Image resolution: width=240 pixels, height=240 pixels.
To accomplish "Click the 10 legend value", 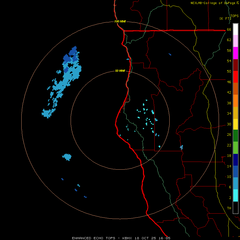I will (229, 177).
